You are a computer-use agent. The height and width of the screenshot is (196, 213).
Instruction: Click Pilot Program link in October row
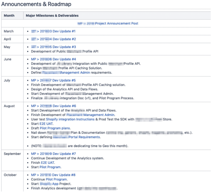[x=56, y=179]
